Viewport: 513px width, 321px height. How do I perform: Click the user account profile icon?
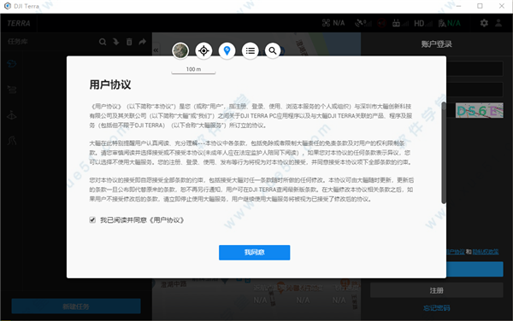pos(498,23)
